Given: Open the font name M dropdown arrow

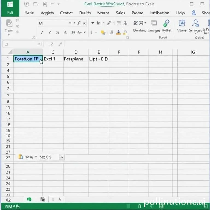Looking at the screenshot, I should click(70, 23).
